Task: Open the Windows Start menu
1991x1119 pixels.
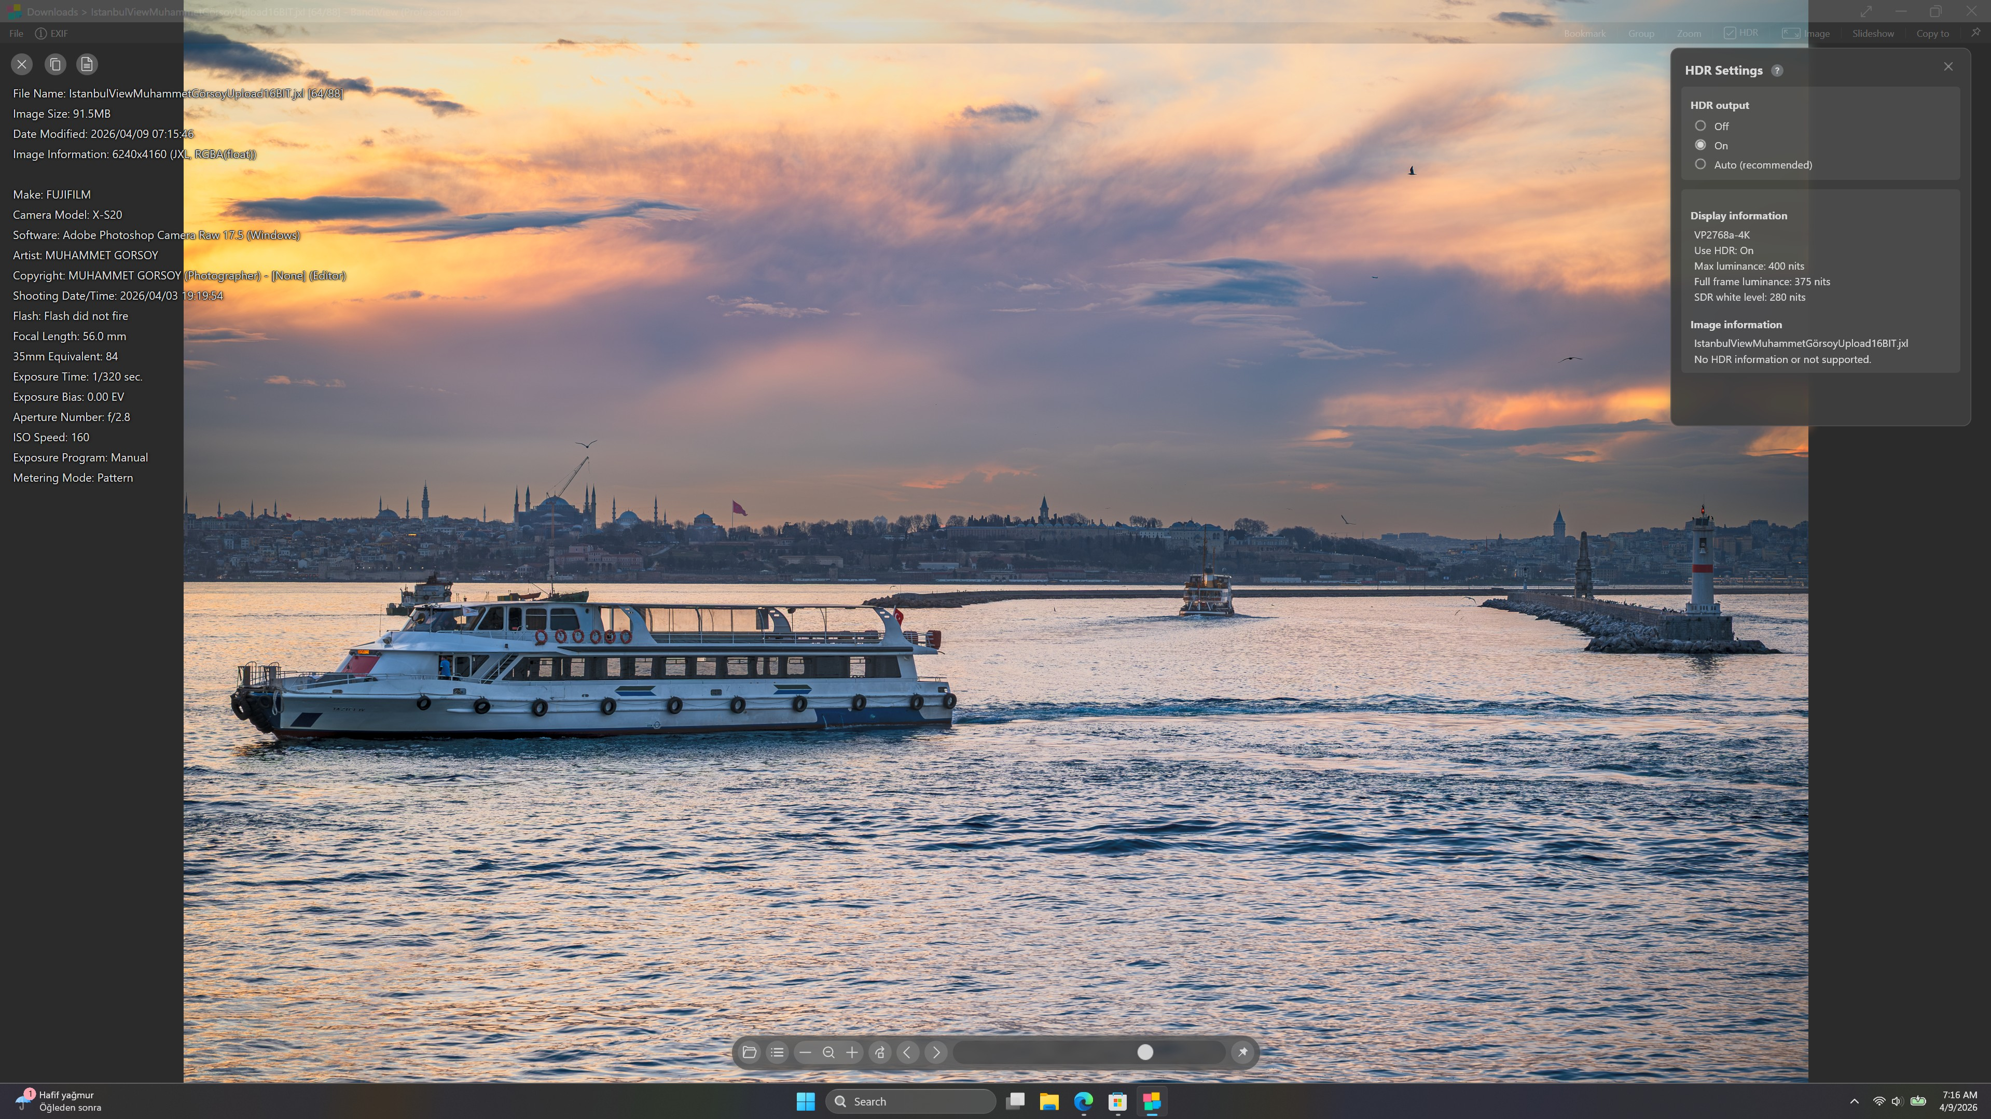Action: point(805,1101)
